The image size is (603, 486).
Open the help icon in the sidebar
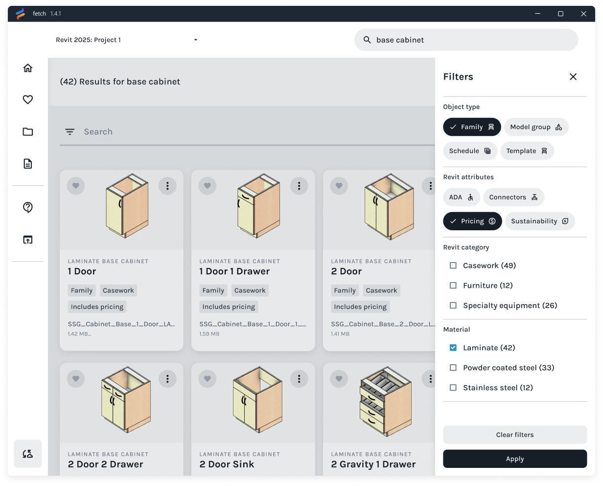(28, 207)
